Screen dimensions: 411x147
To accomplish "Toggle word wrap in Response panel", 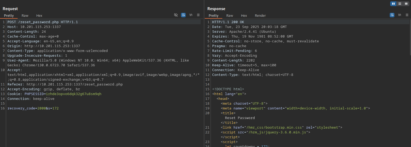I will point(392,15).
